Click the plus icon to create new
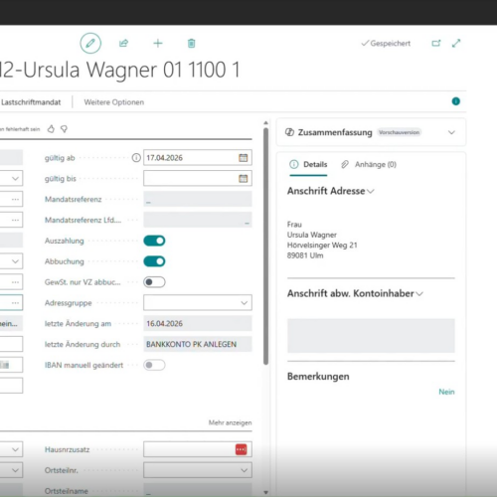Screen dimensions: 497x497 point(158,44)
